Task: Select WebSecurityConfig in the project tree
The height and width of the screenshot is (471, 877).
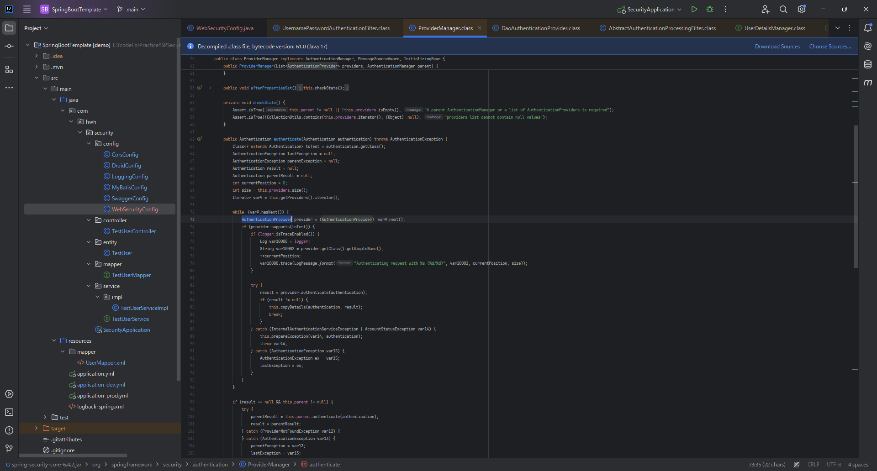Action: (x=100, y=209)
